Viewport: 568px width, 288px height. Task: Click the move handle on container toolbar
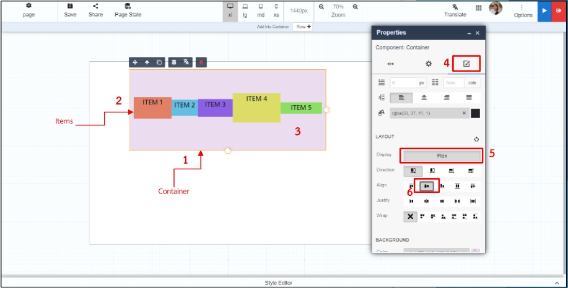pos(135,62)
